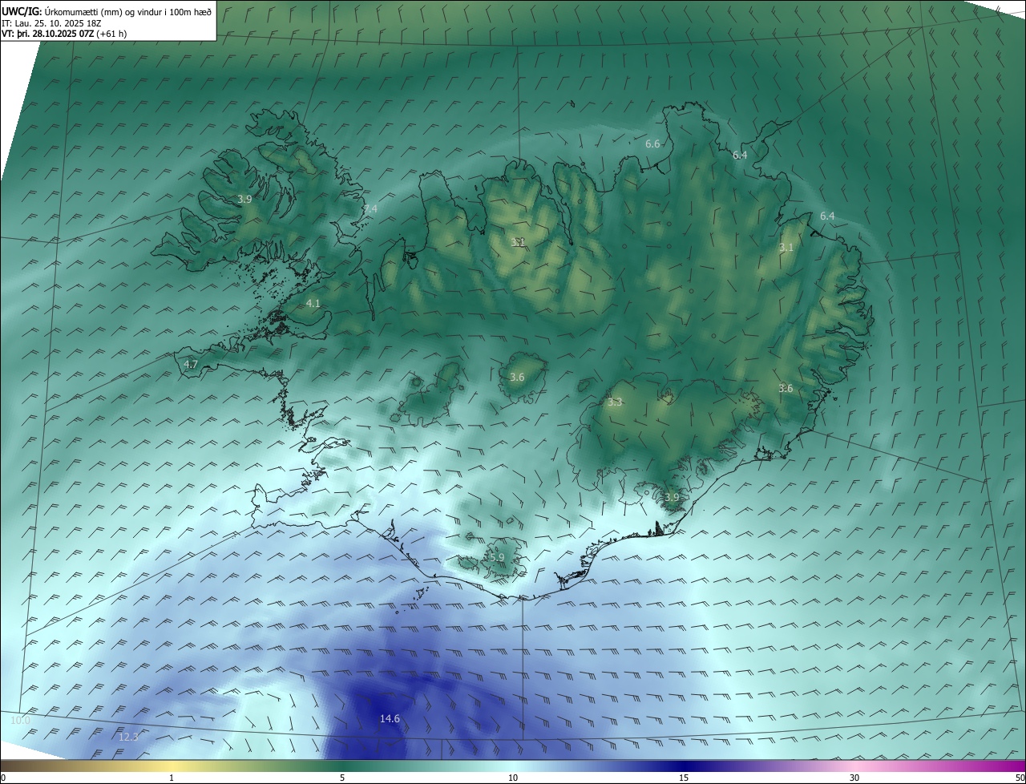
Task: Select the VT valid time line
Action: (64, 34)
